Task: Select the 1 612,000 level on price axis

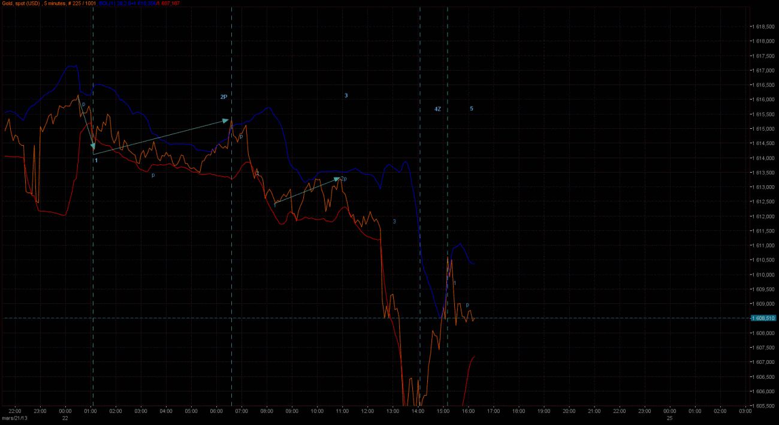Action: pyautogui.click(x=763, y=216)
